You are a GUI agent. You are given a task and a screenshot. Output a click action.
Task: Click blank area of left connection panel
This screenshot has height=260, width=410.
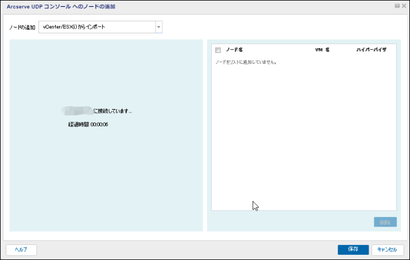[106, 184]
